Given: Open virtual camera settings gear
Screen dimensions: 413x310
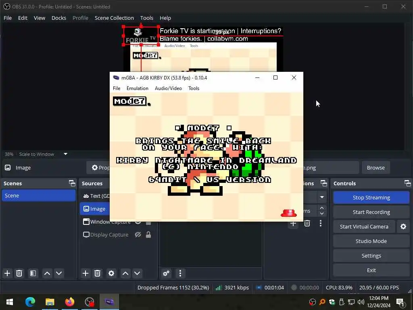Looking at the screenshot, I should (403, 226).
